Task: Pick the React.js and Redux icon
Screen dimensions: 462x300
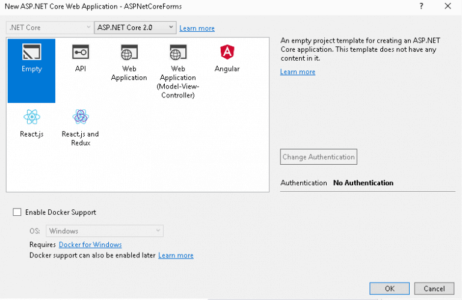Action: tap(80, 117)
